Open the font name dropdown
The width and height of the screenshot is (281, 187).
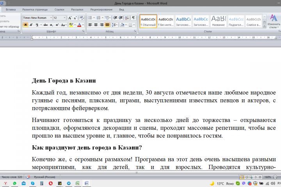(x=51, y=18)
